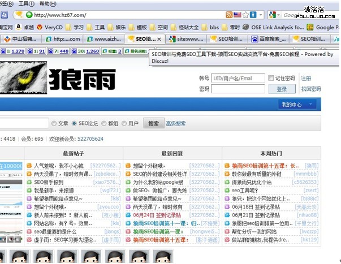Click Baidu index 1: 1,270 toolbar item
341x264 pixels.
pyautogui.click(x=12, y=51)
